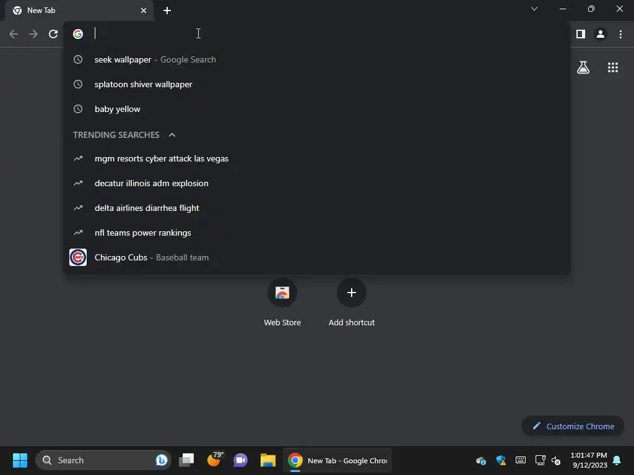This screenshot has height=475, width=634.
Task: Open Windows Security tray icon
Action: pos(501,460)
